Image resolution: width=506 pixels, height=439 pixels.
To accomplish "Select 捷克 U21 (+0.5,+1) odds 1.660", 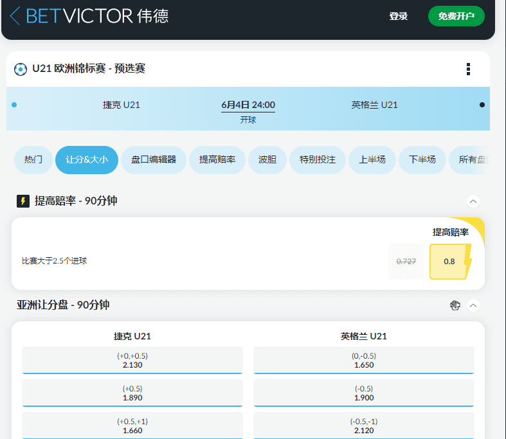I will click(x=132, y=426).
